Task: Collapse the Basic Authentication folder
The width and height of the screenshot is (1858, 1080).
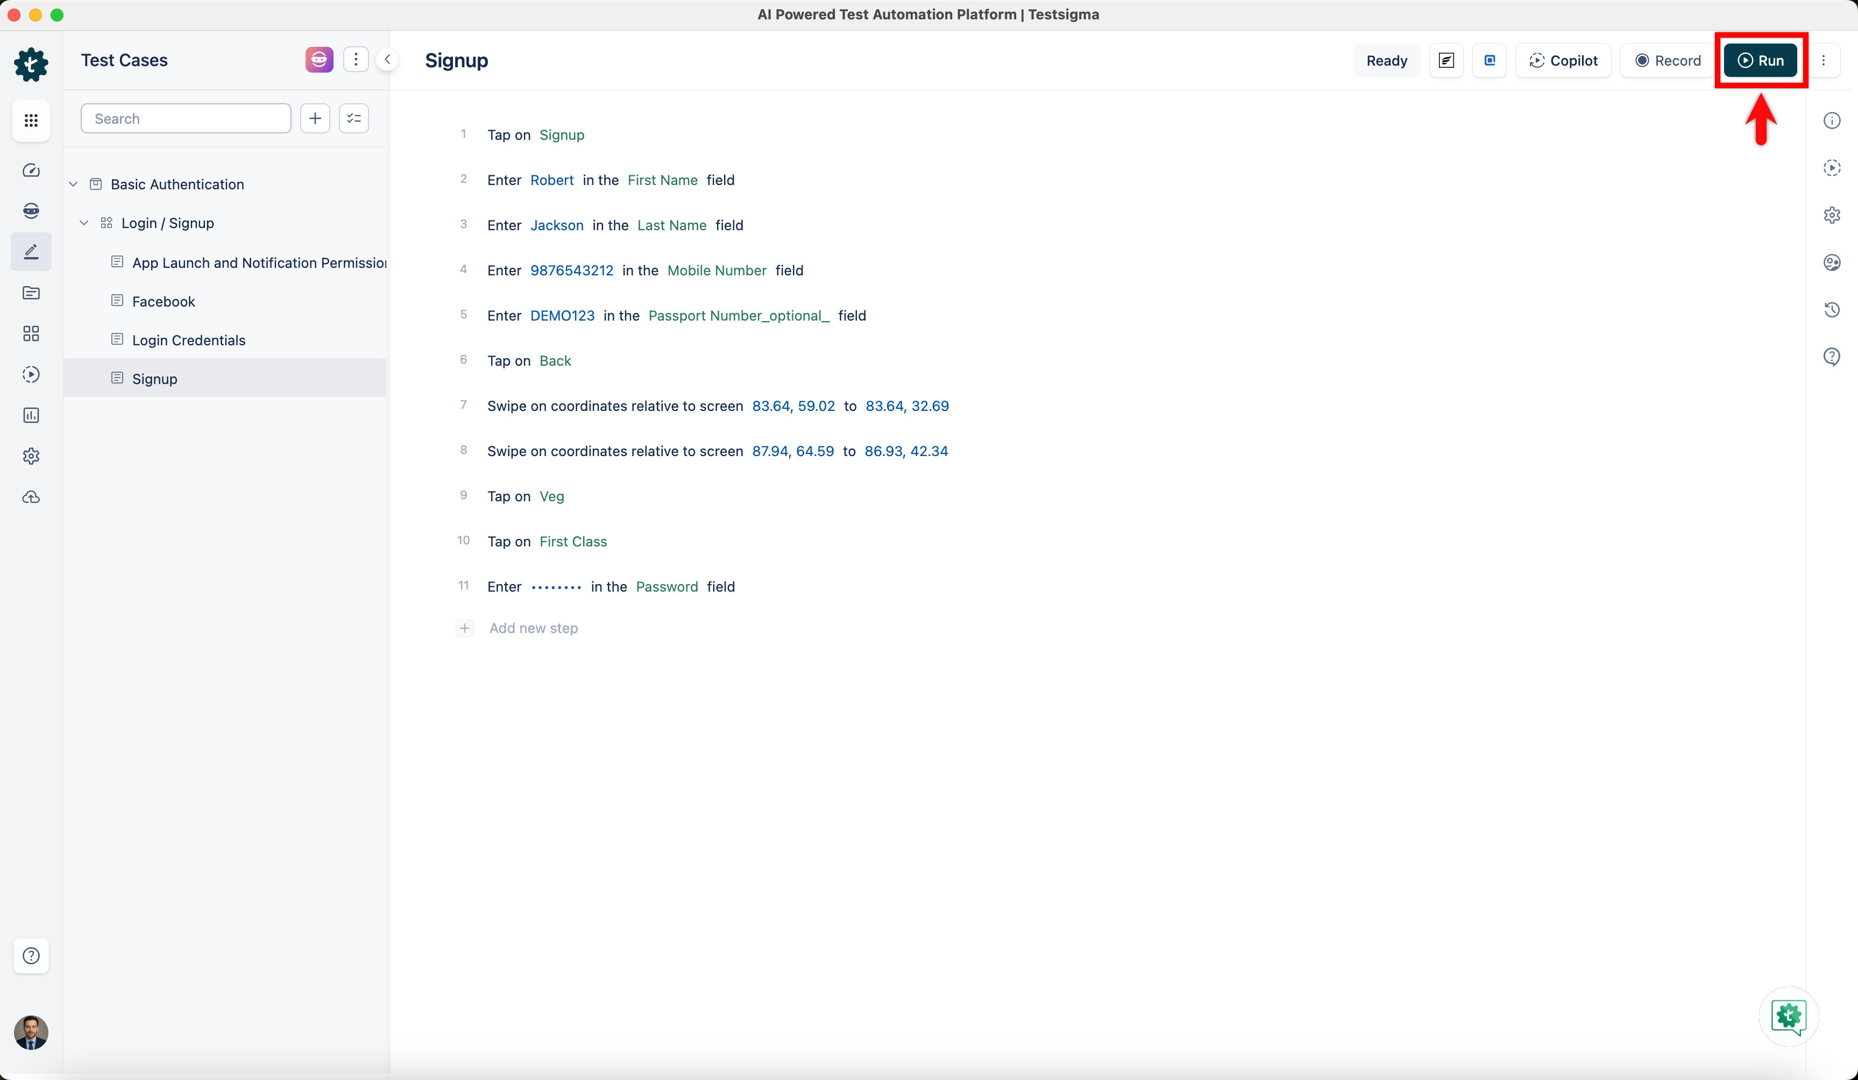Action: click(74, 184)
